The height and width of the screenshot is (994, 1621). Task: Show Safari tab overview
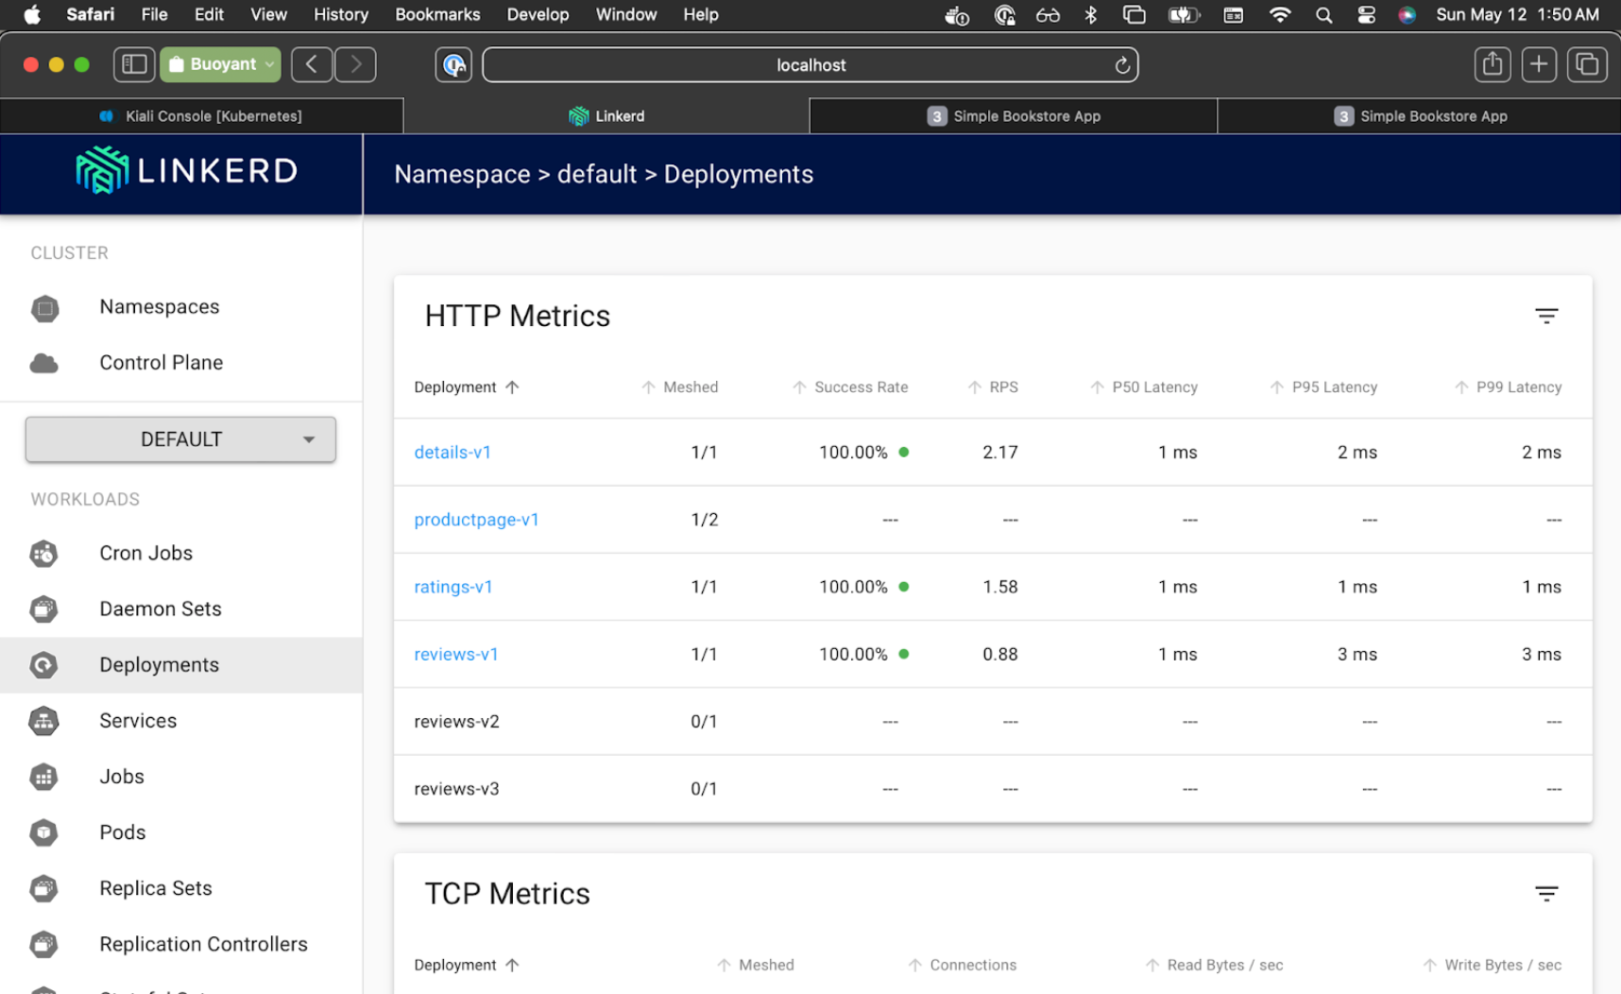click(x=1587, y=64)
